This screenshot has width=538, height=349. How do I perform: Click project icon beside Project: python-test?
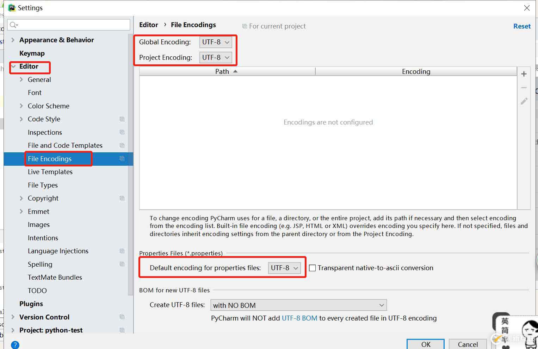pyautogui.click(x=122, y=330)
